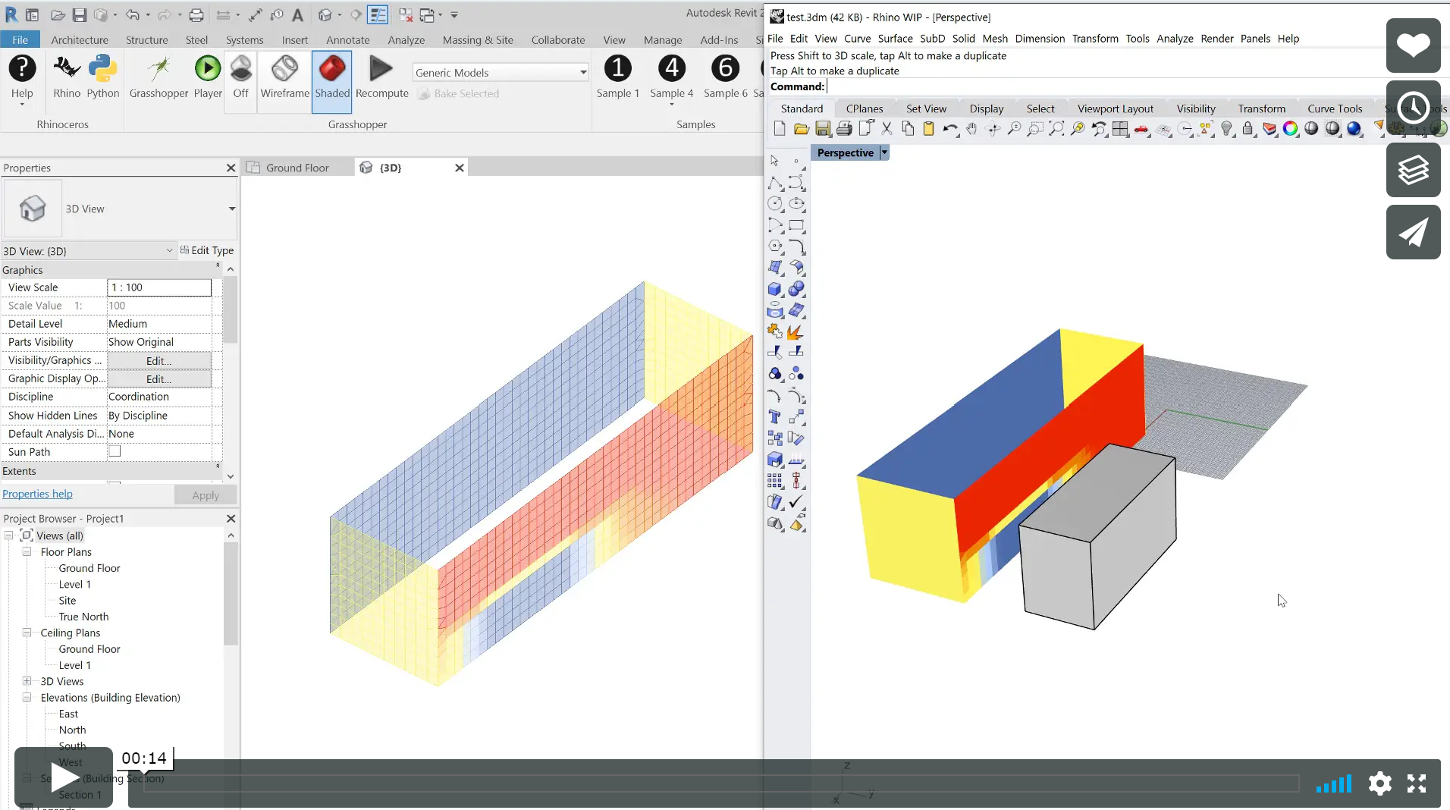Click the video progress bar
The width and height of the screenshot is (1450, 810).
point(720,783)
